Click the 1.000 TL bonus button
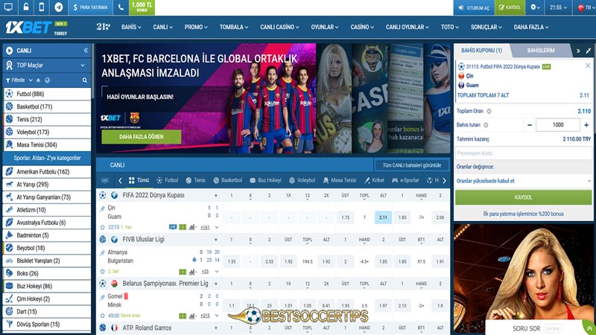Screen dimensions: 596x335 tap(142, 7)
